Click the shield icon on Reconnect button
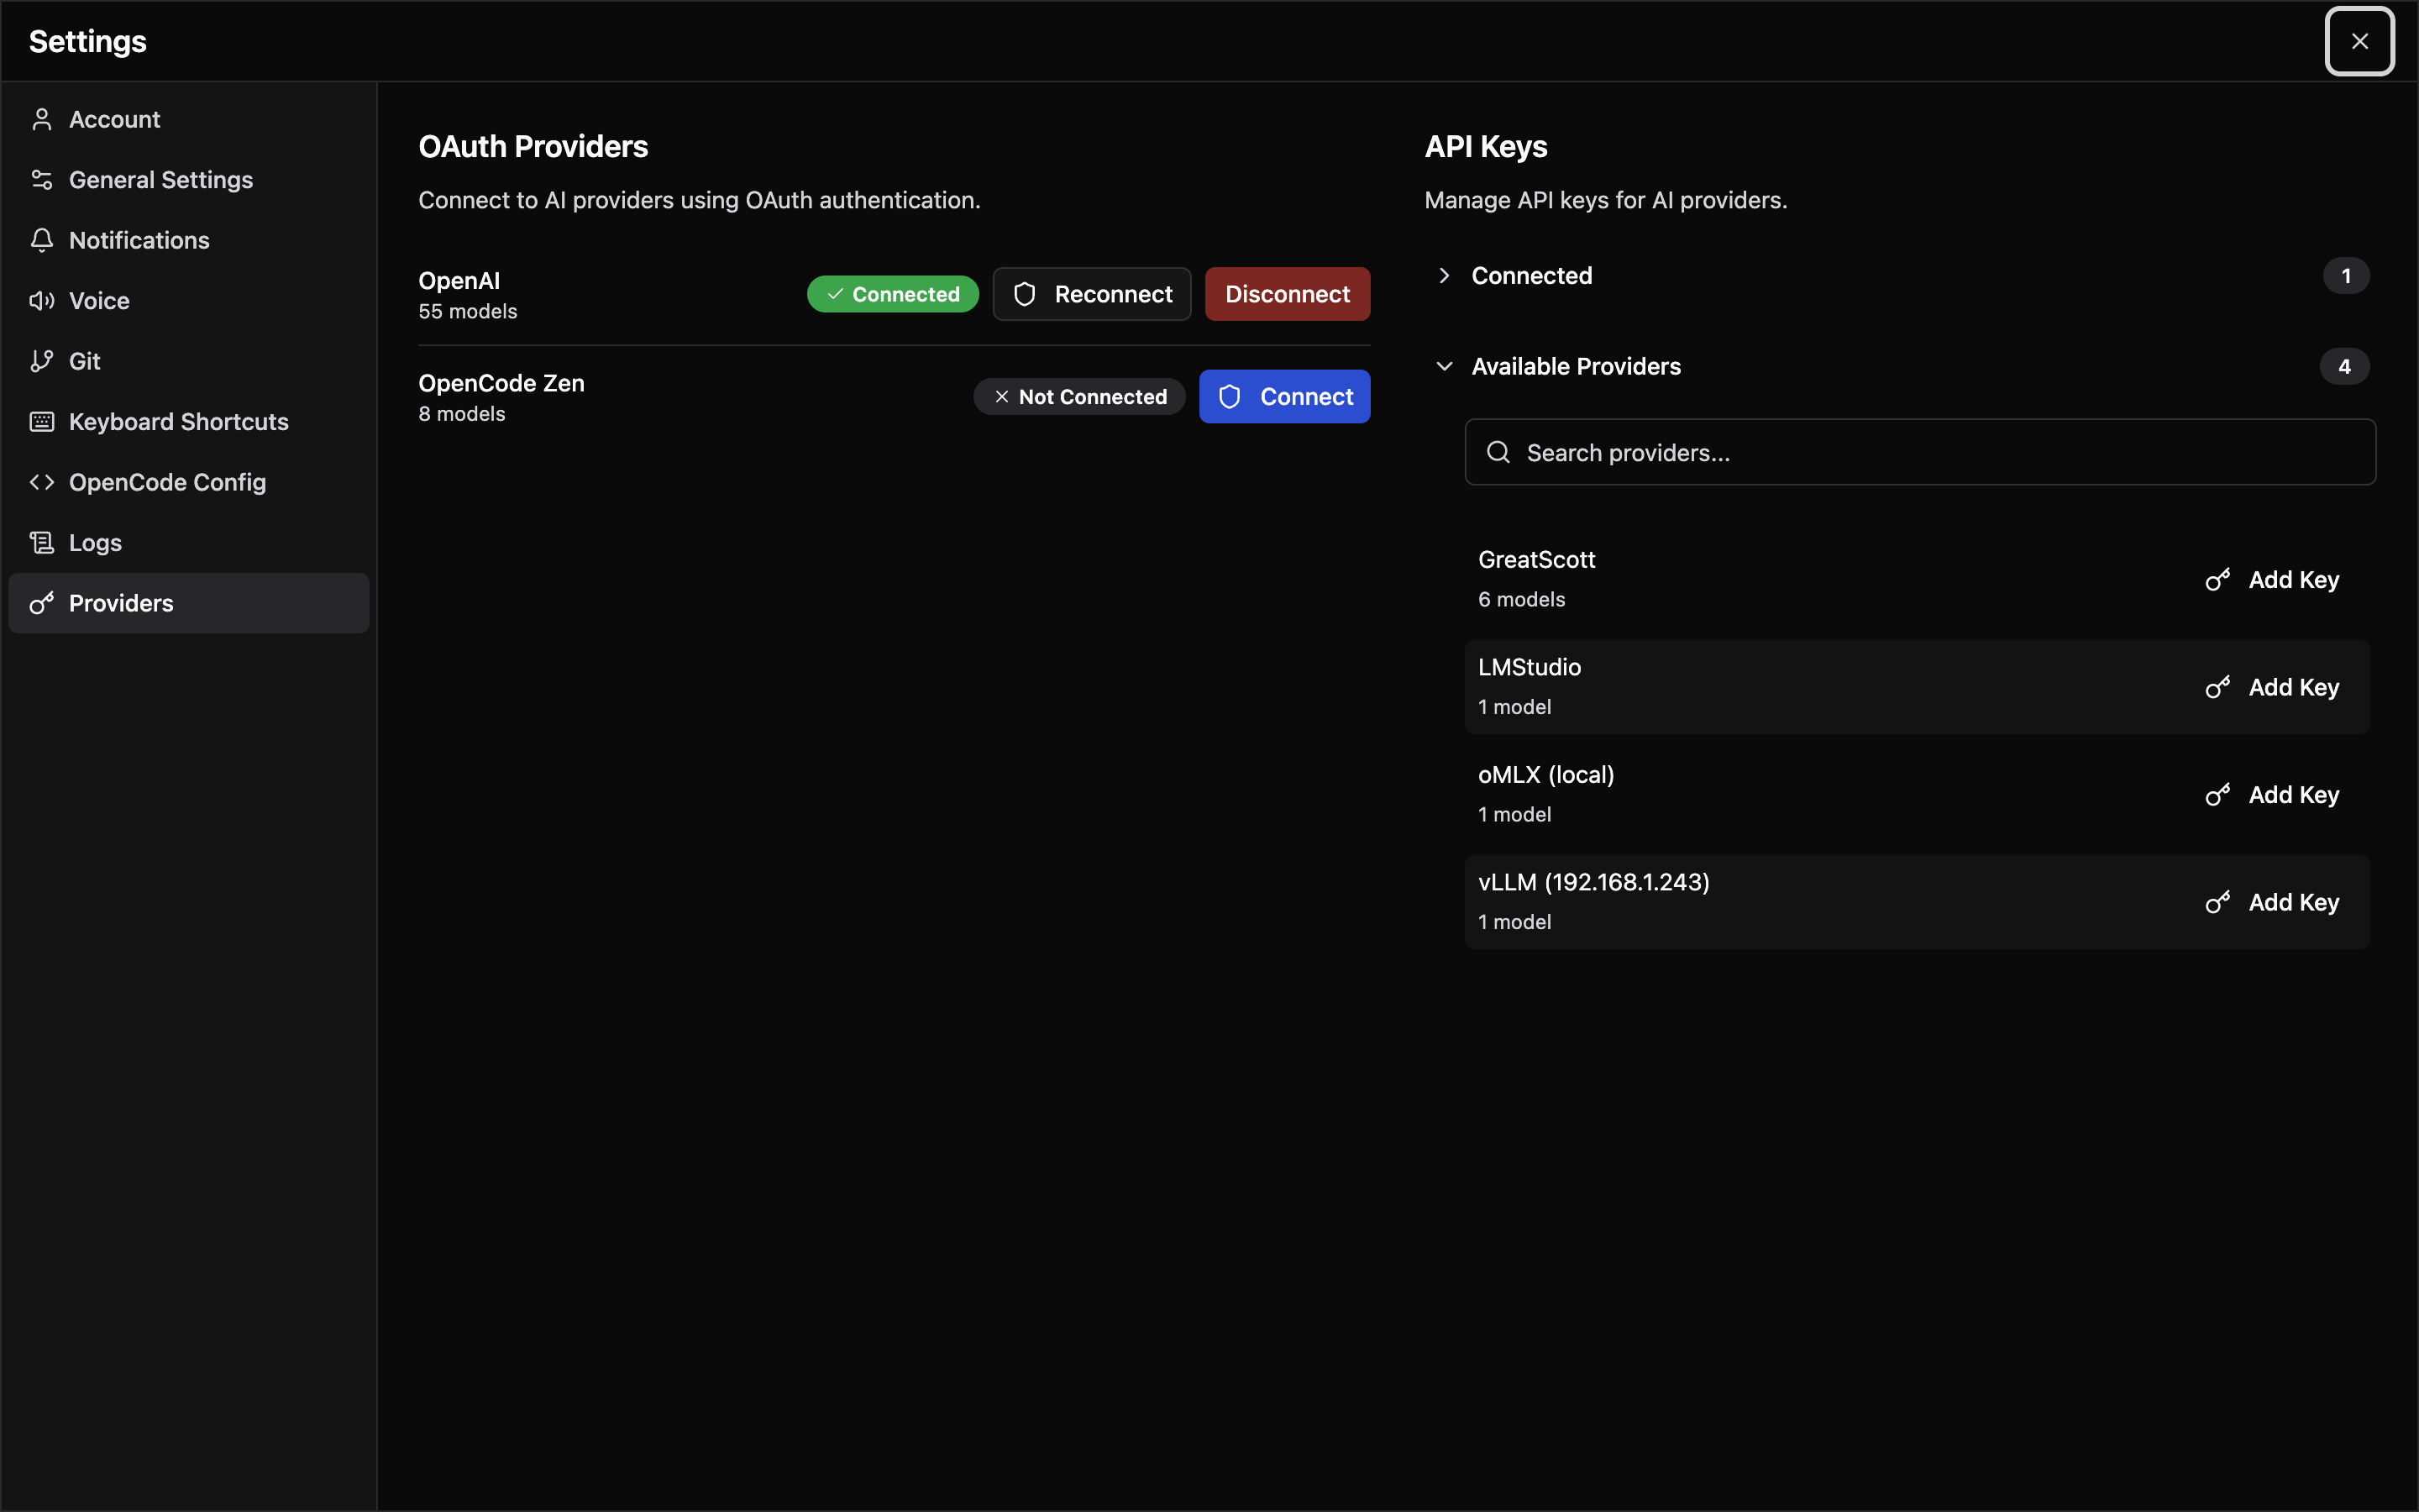Image resolution: width=2419 pixels, height=1512 pixels. tap(1025, 294)
